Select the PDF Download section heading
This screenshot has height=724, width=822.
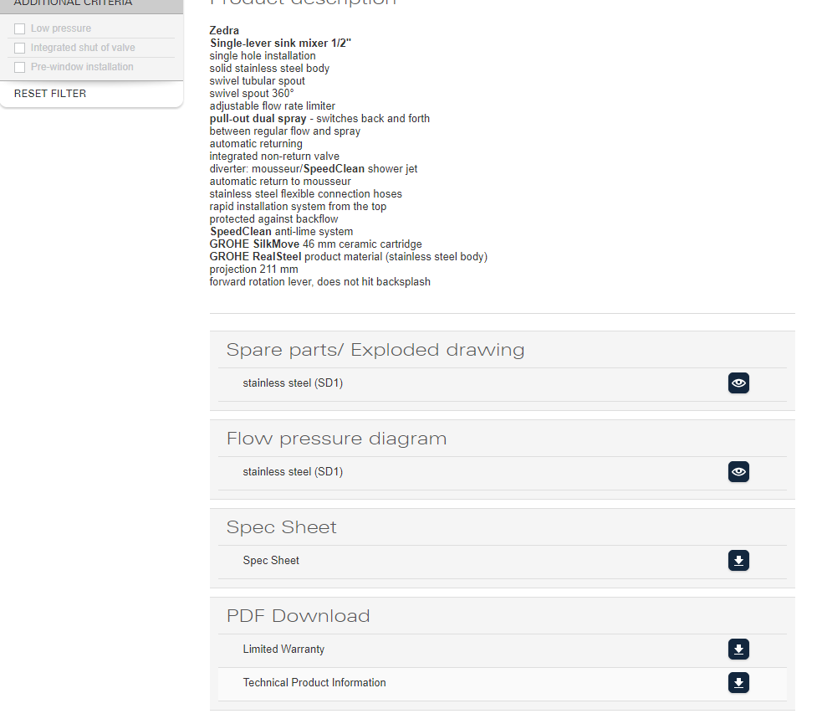click(x=298, y=616)
